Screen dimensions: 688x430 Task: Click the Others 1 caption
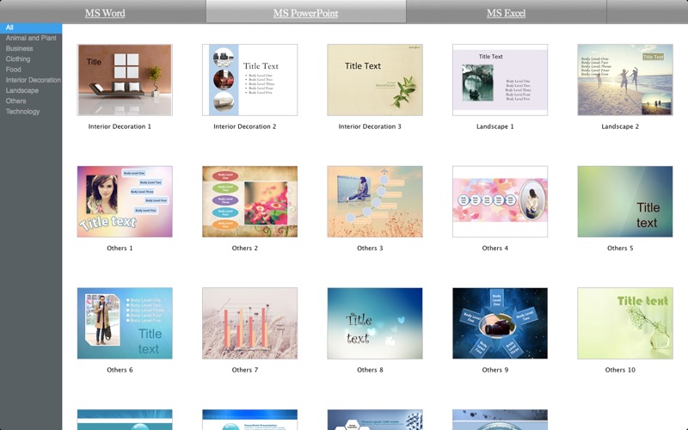coord(120,248)
